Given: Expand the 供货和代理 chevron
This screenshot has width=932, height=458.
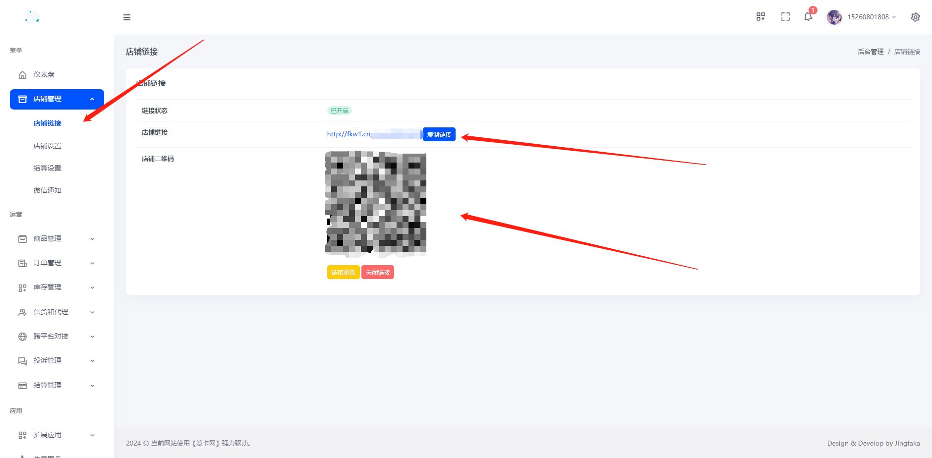Looking at the screenshot, I should click(92, 312).
